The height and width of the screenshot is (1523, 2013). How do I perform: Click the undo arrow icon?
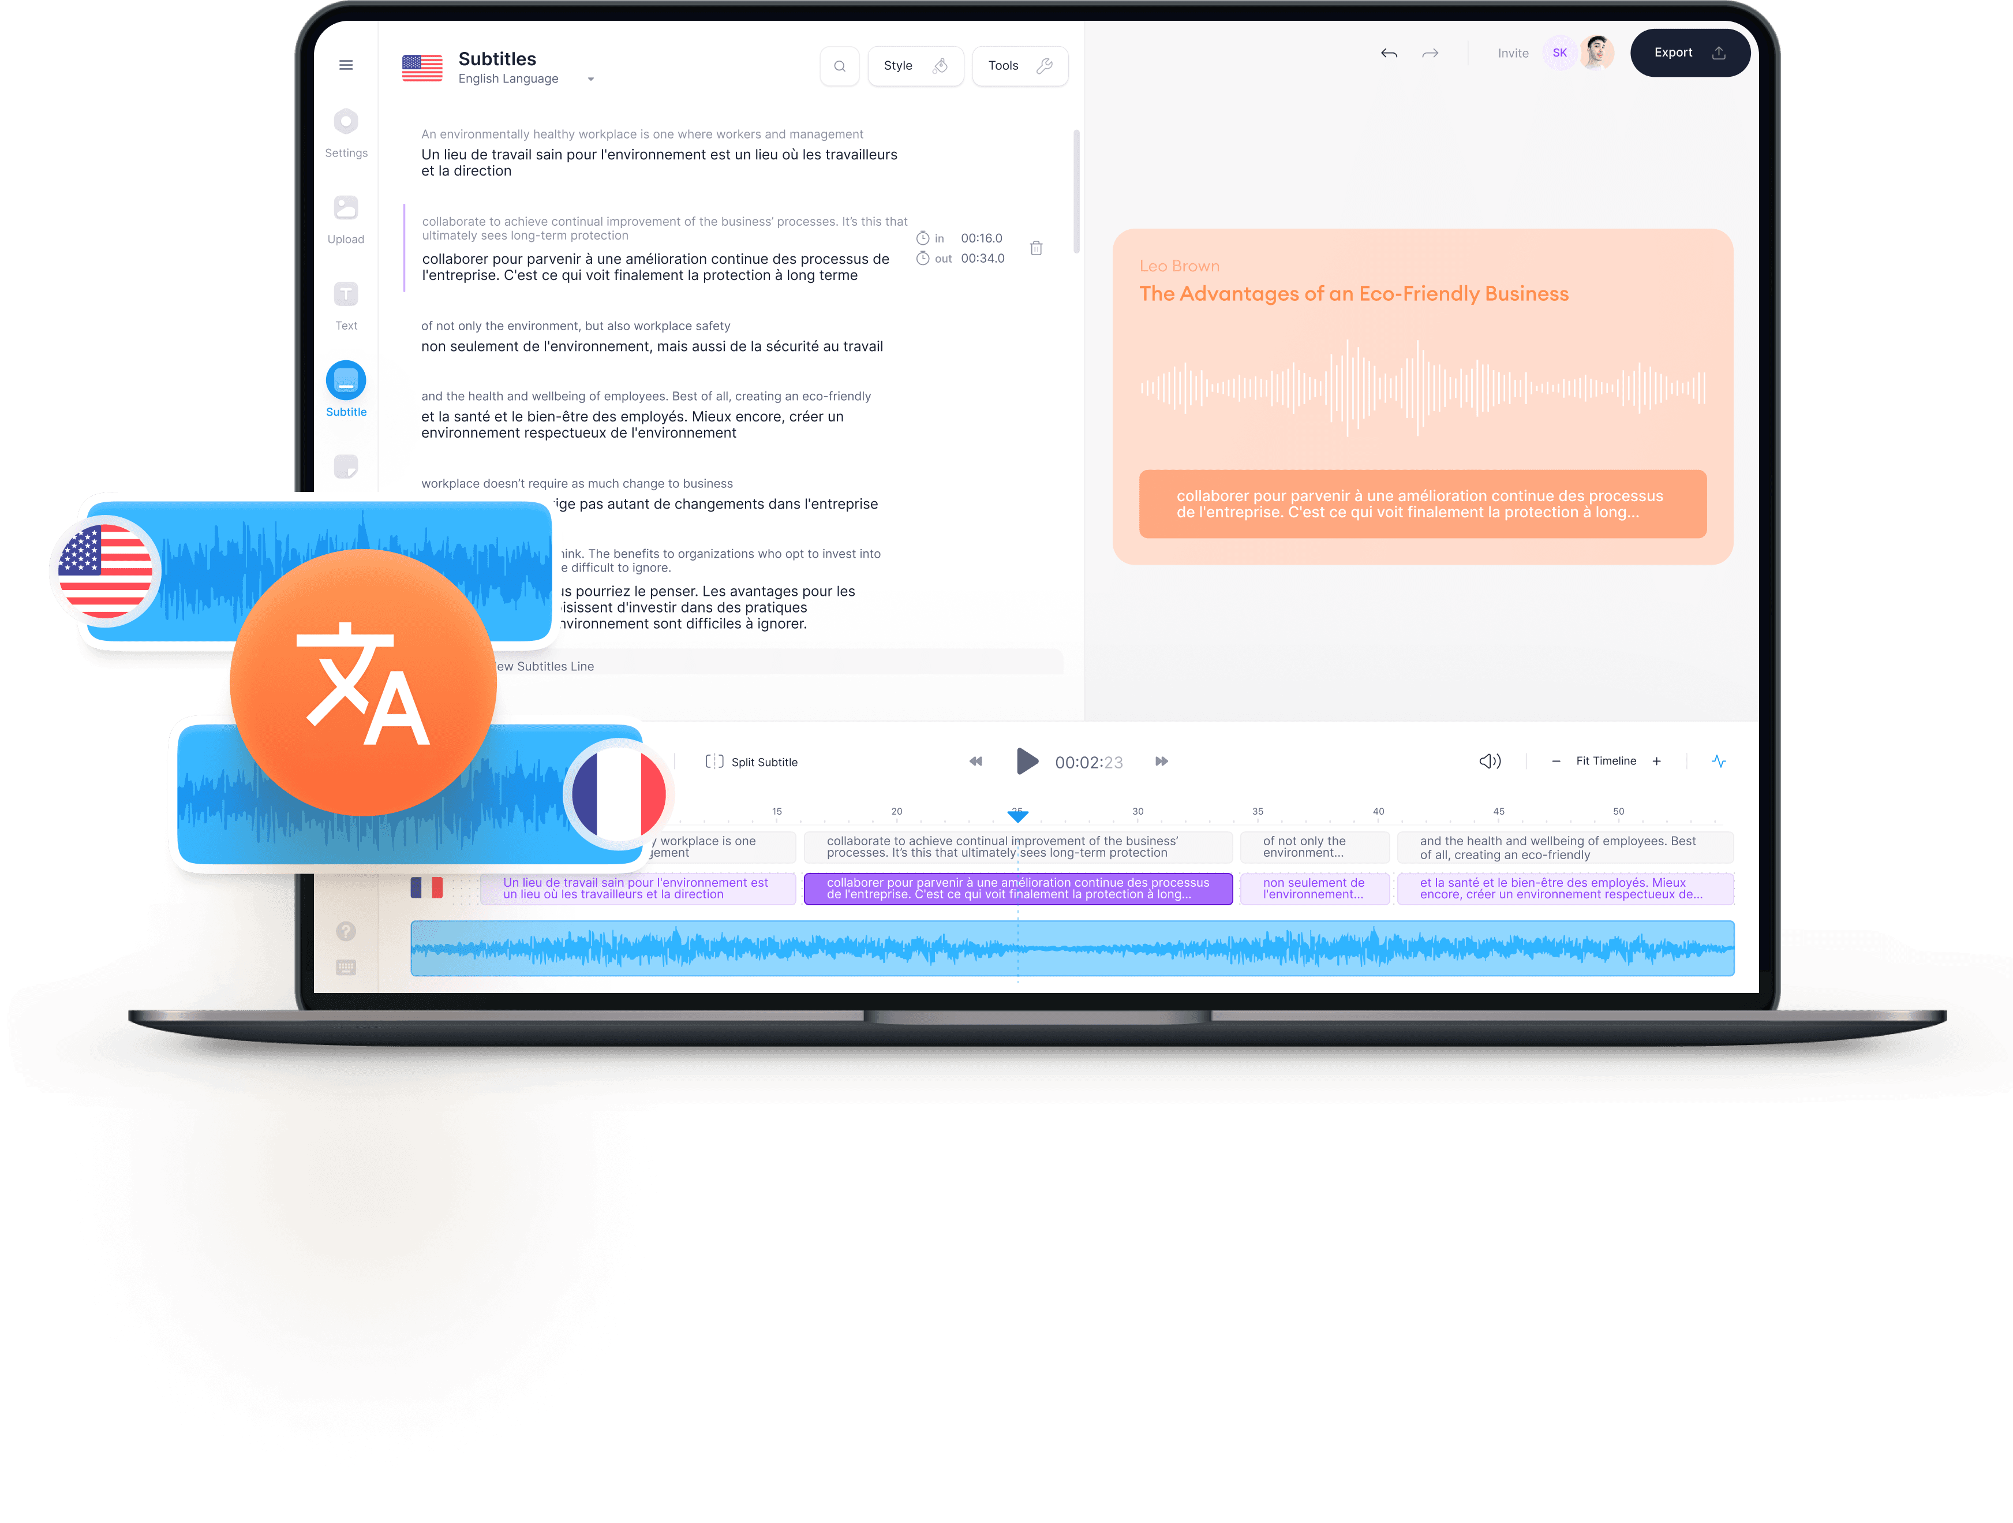click(x=1390, y=53)
